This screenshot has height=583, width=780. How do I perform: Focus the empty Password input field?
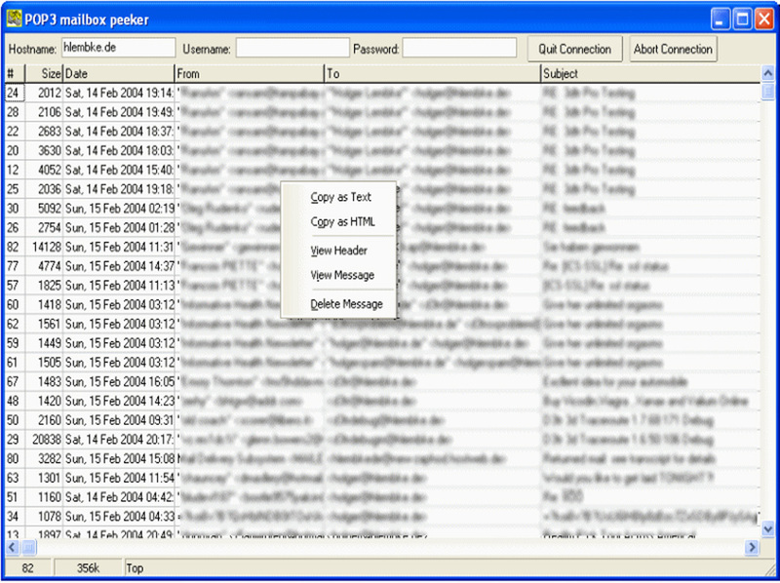click(459, 48)
